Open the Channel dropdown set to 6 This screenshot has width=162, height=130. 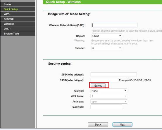106,48
